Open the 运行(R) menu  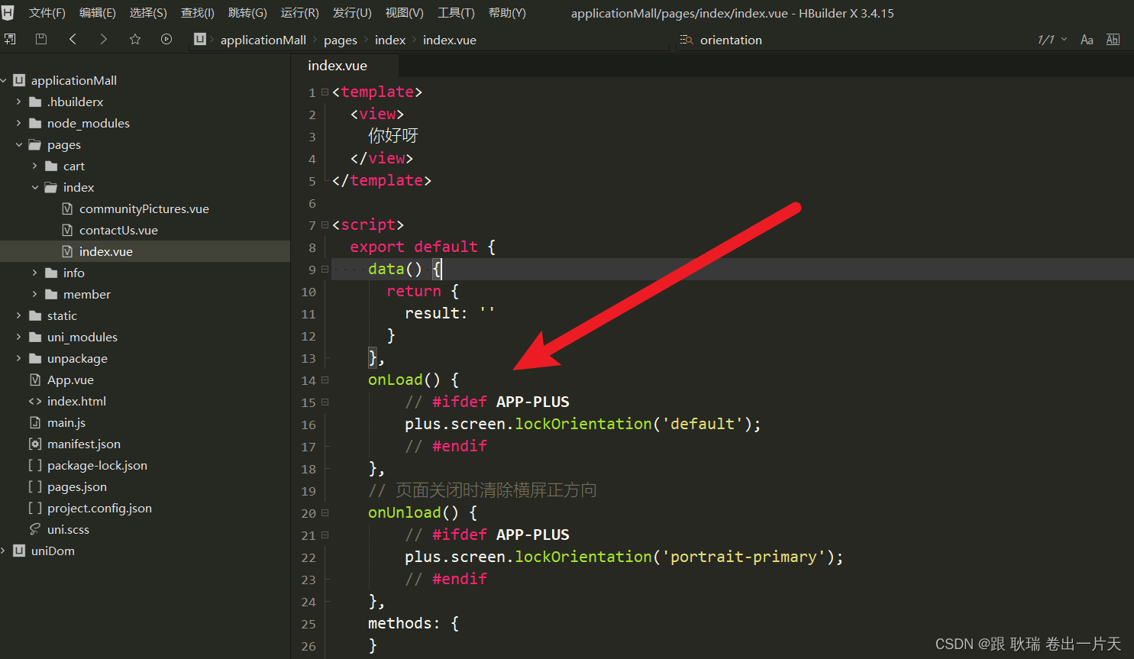click(x=300, y=13)
